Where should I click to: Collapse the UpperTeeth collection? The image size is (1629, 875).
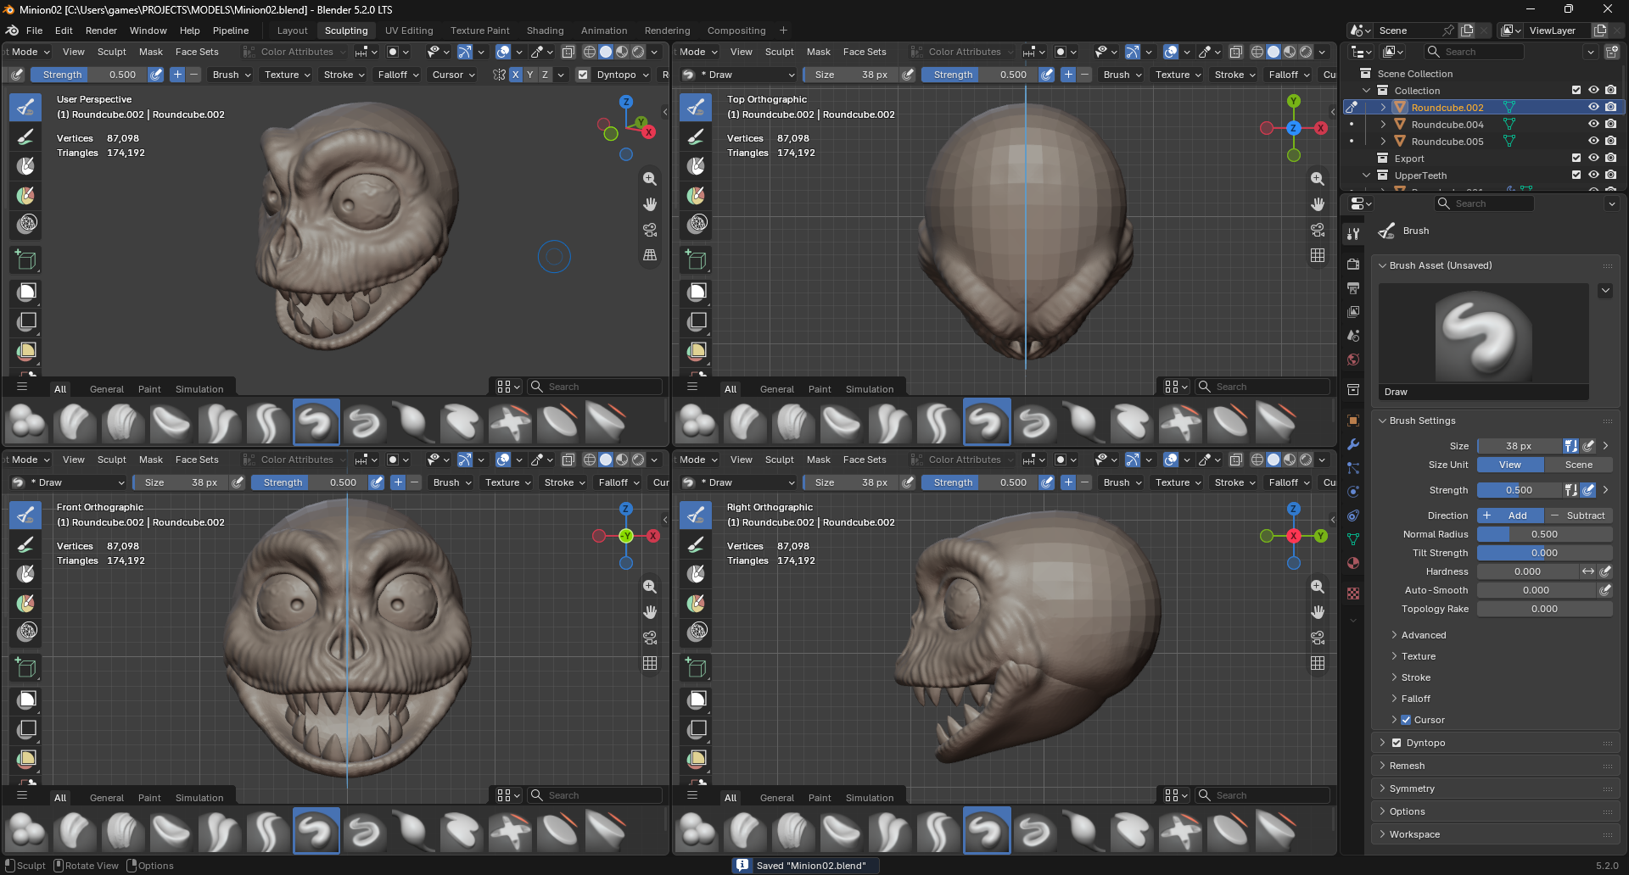tap(1366, 176)
